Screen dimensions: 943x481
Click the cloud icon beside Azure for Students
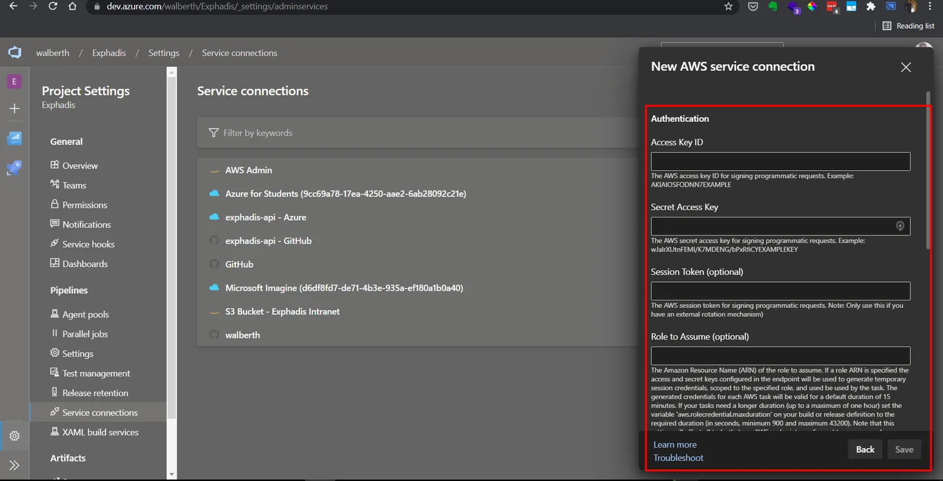(215, 194)
